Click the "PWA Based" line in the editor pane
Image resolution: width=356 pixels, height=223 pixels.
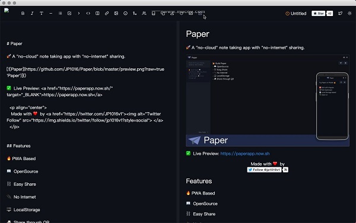tap(21, 158)
